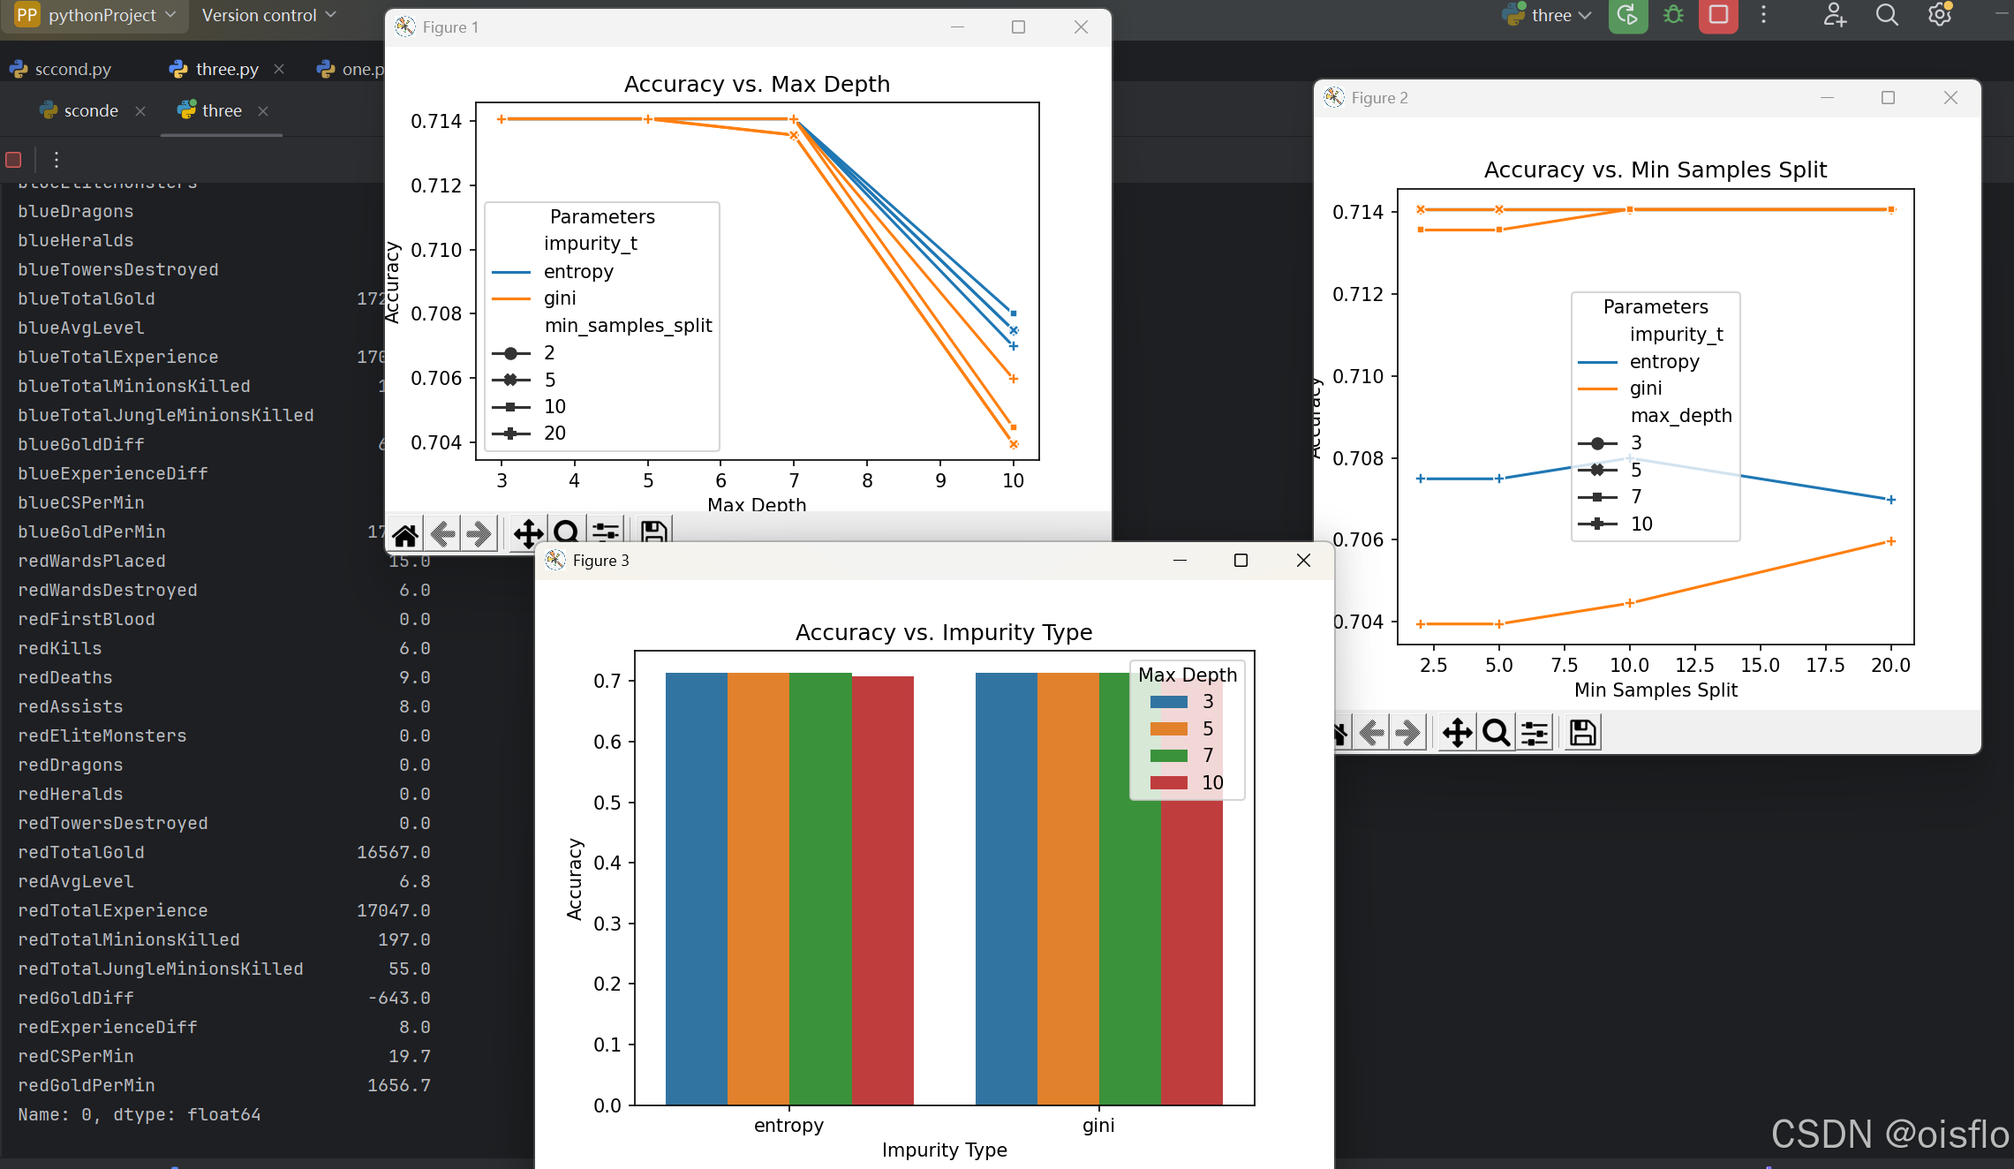Click Home icon in Figure 1 toolbar
This screenshot has width=2014, height=1169.
(405, 533)
